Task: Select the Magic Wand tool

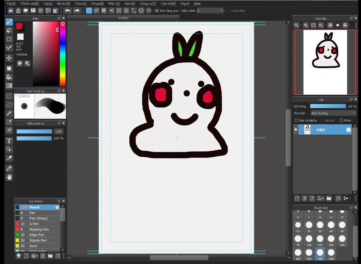Action: point(9,113)
